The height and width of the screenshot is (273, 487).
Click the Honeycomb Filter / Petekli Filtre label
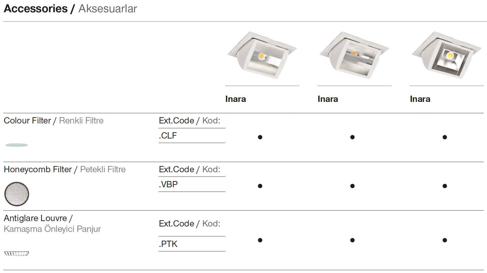pos(64,169)
